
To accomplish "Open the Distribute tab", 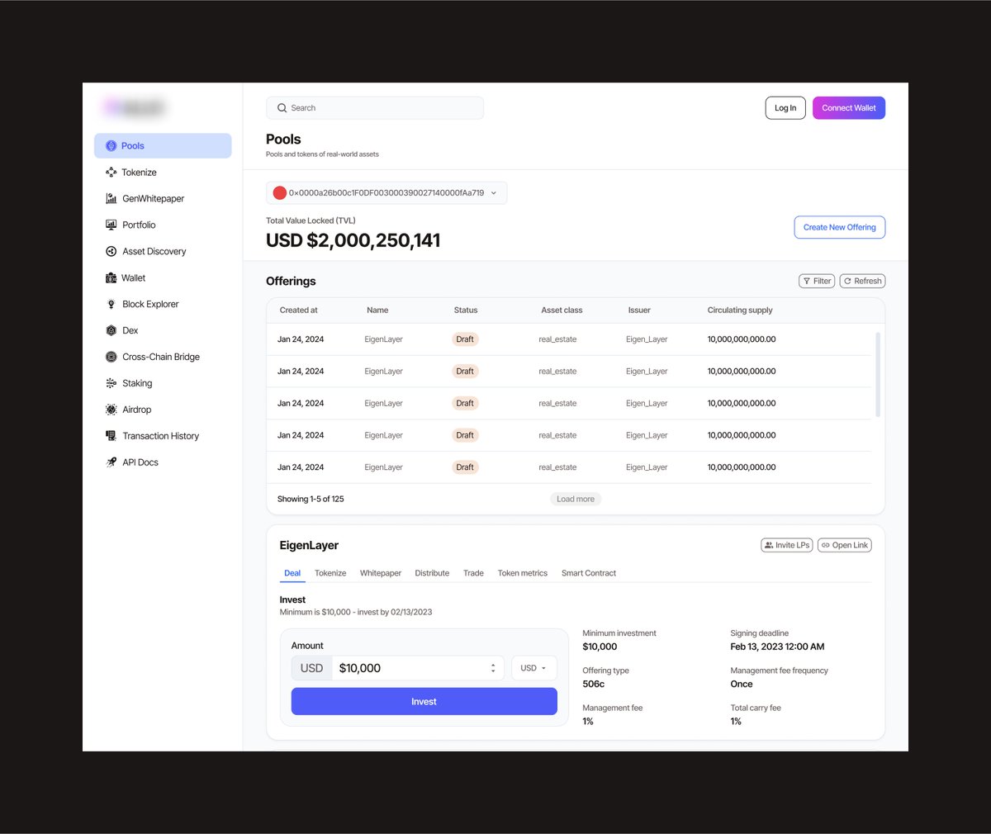I will pos(432,573).
